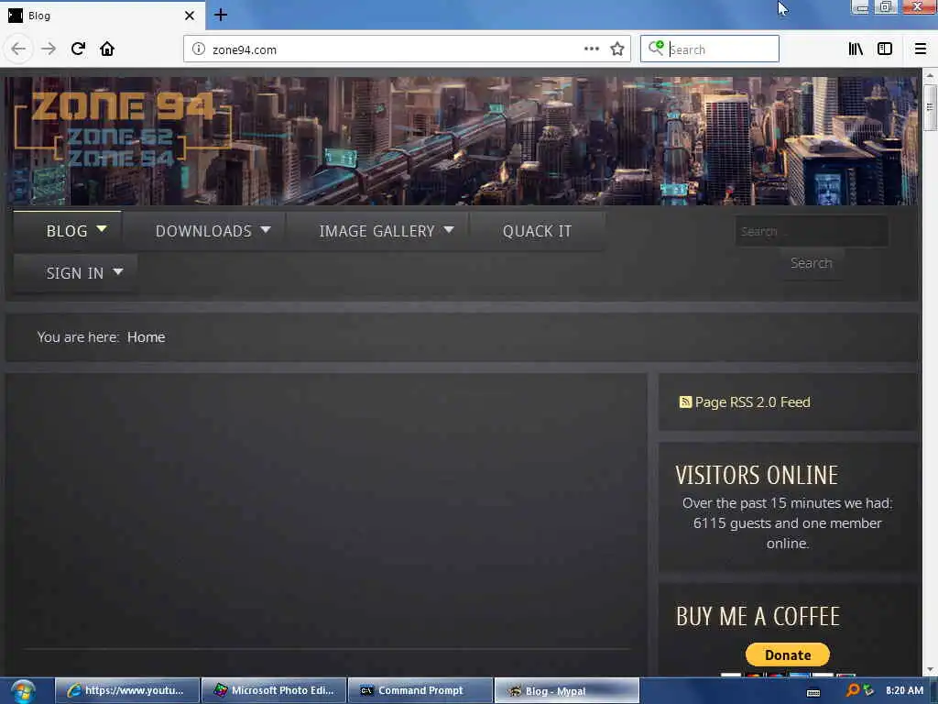Follow the Home breadcrumb link

(x=146, y=337)
